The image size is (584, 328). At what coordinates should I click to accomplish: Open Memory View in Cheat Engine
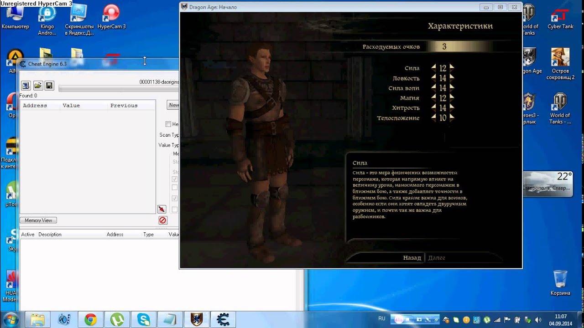pos(38,220)
